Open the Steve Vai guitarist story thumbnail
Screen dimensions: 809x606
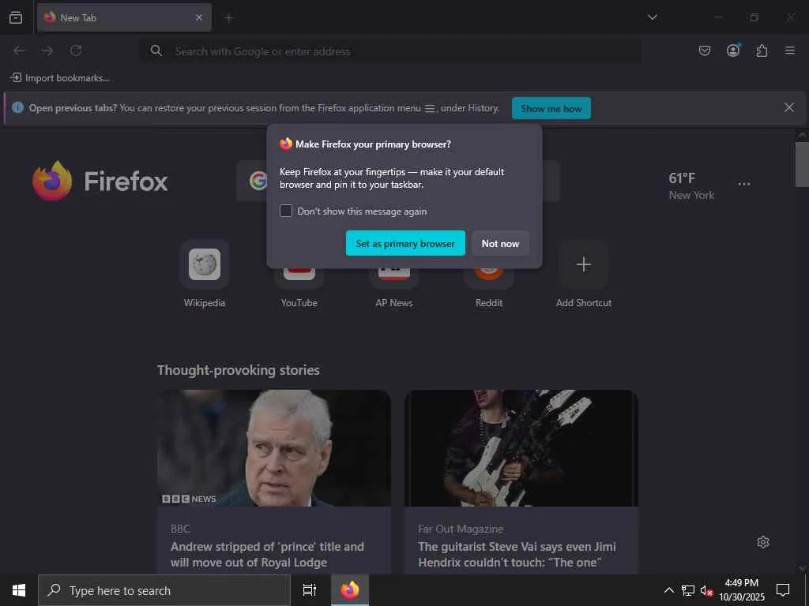coord(521,448)
